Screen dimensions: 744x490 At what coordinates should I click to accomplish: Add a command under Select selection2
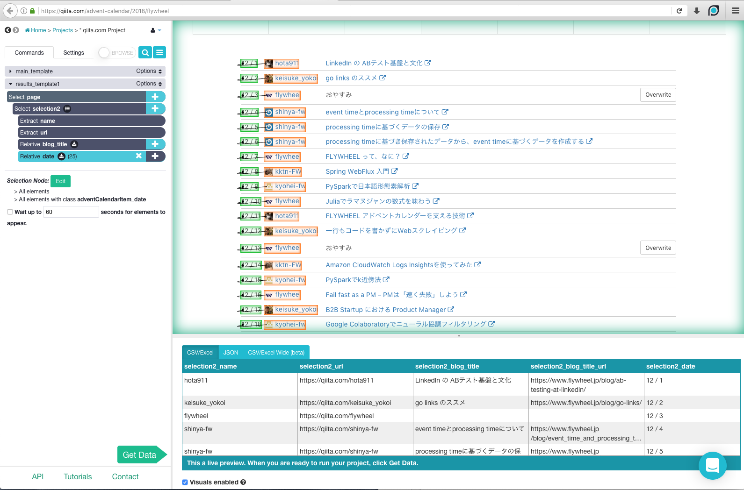(155, 108)
